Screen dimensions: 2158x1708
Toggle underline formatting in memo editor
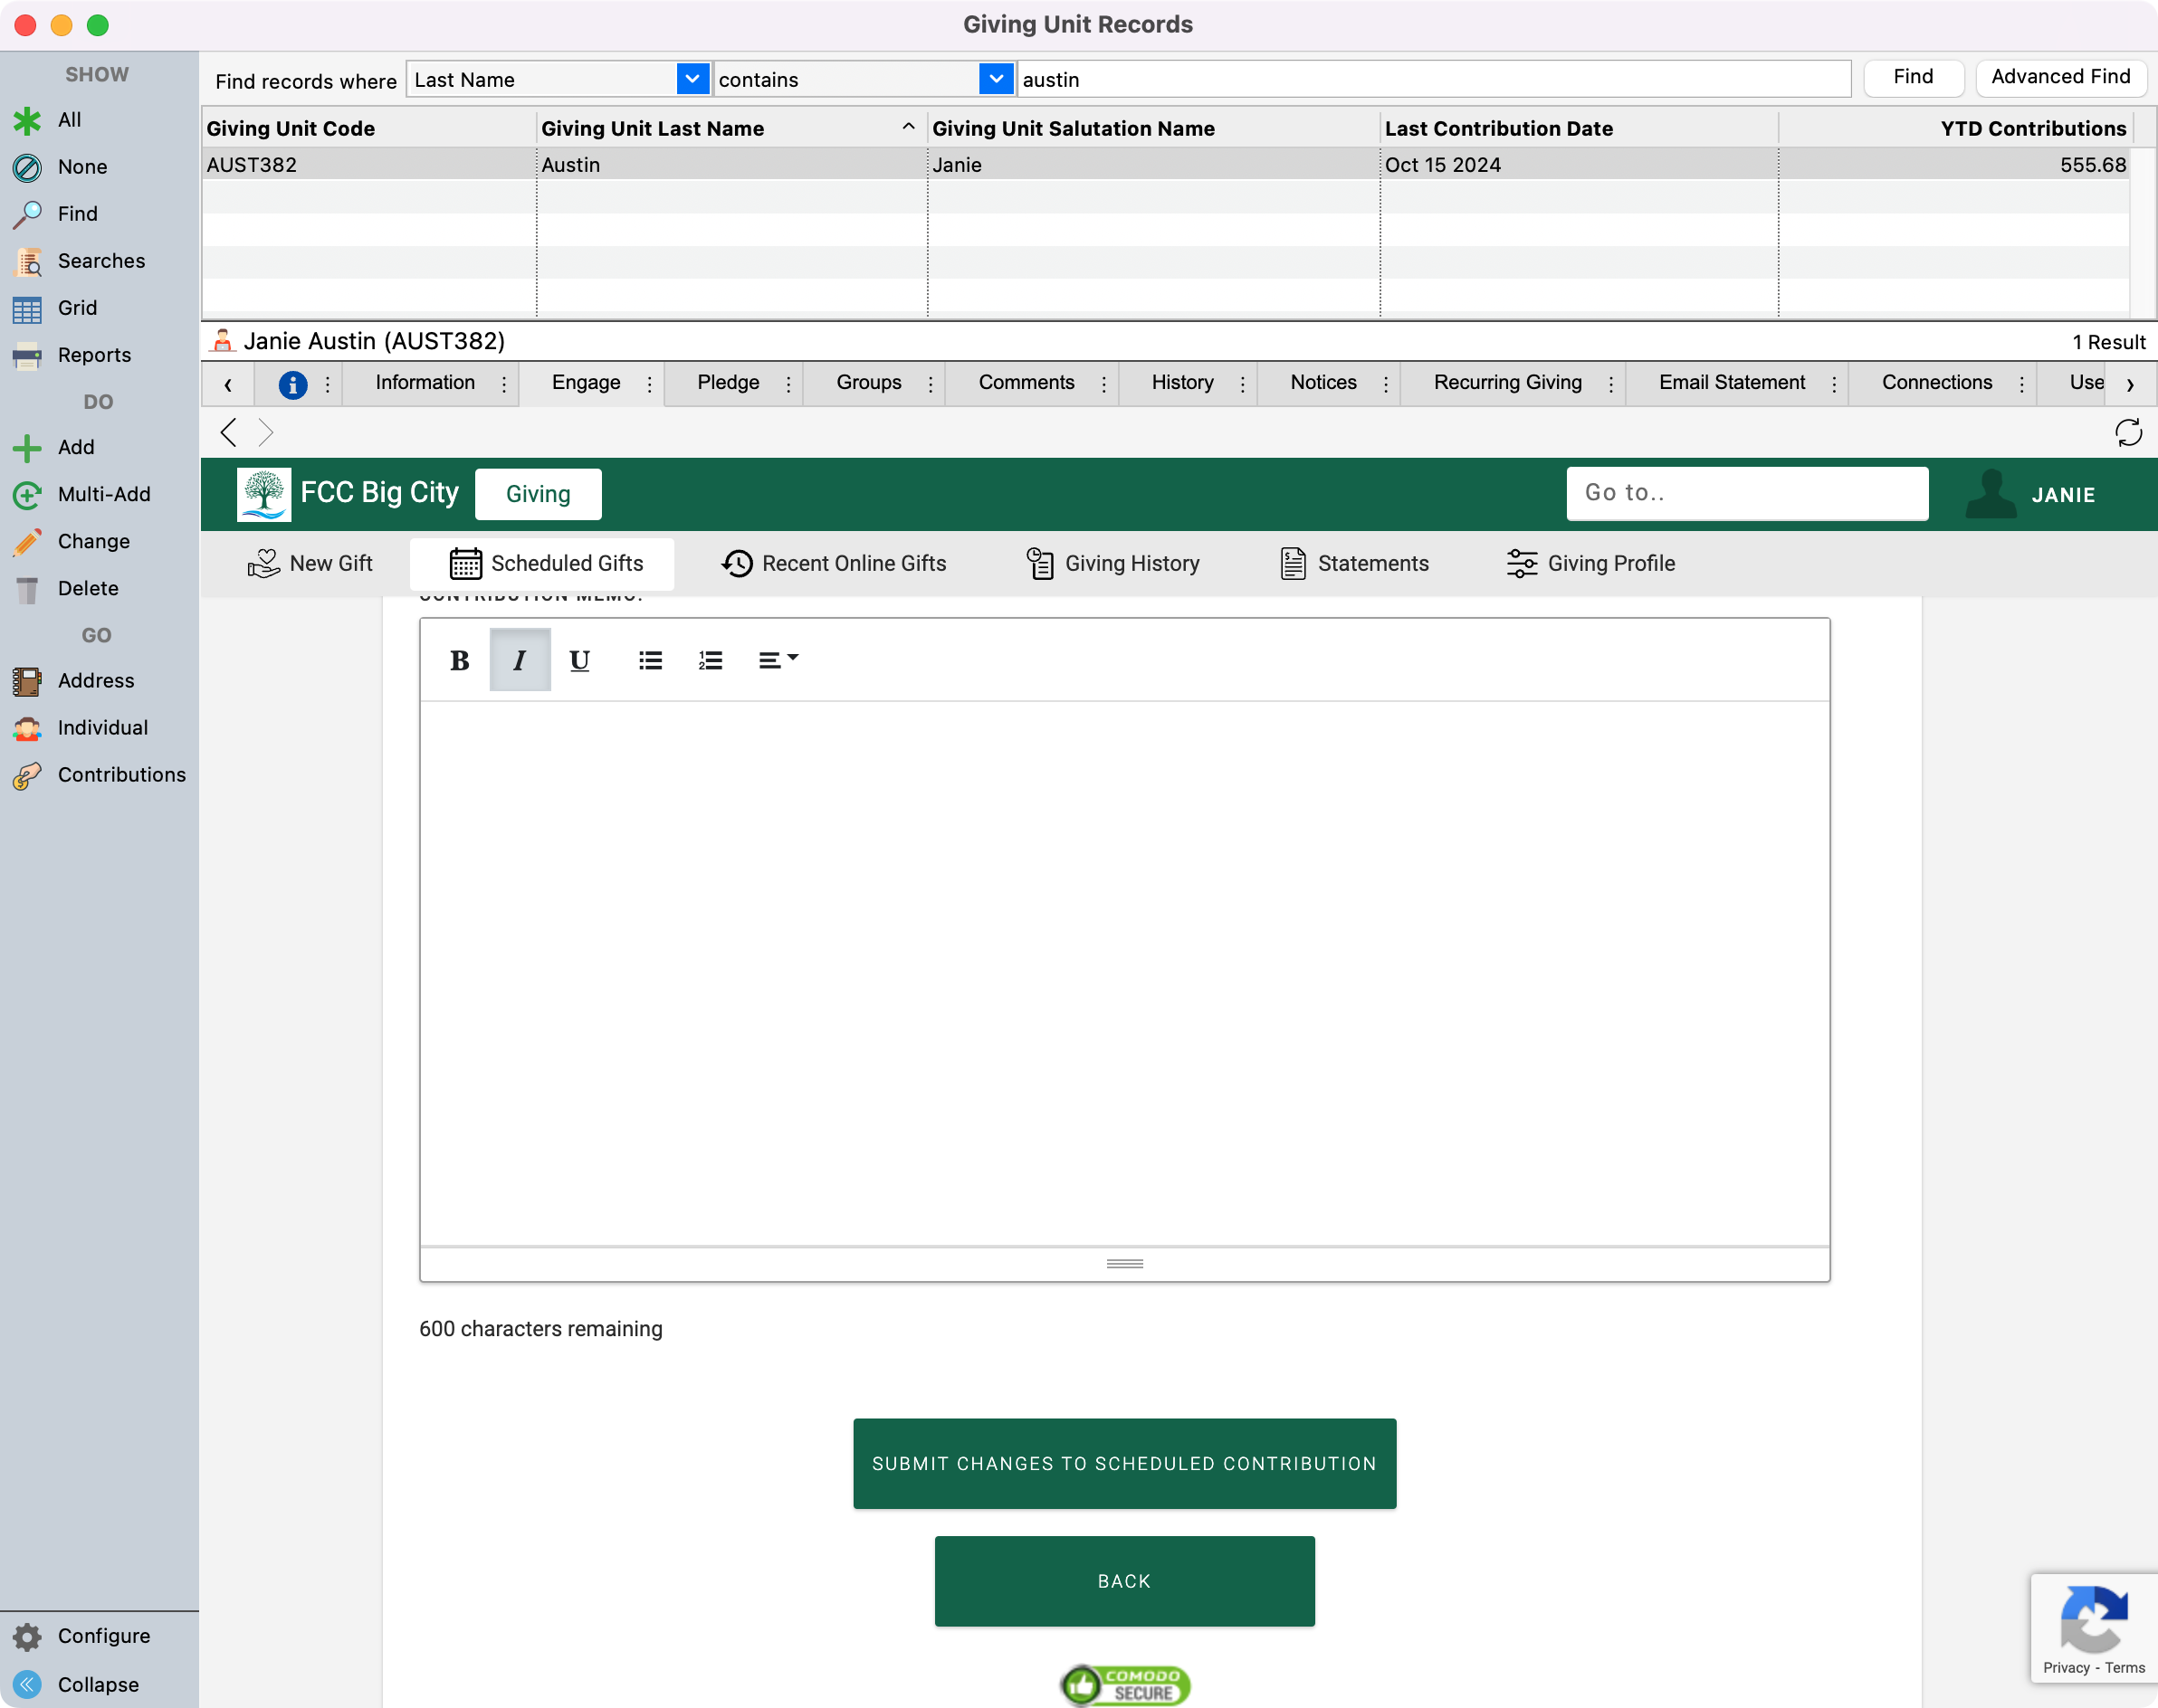(x=579, y=660)
